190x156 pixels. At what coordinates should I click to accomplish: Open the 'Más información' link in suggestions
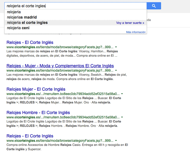point(136,32)
